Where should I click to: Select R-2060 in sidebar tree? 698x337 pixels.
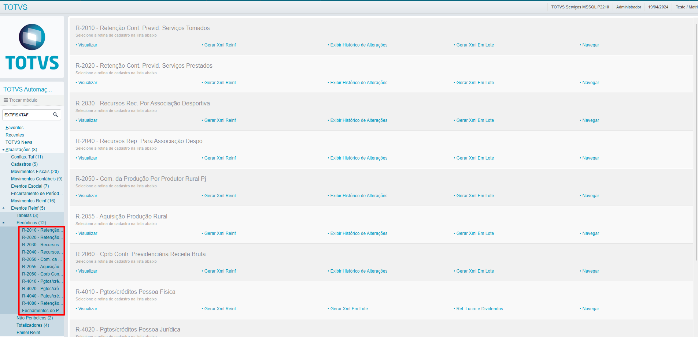(43, 274)
